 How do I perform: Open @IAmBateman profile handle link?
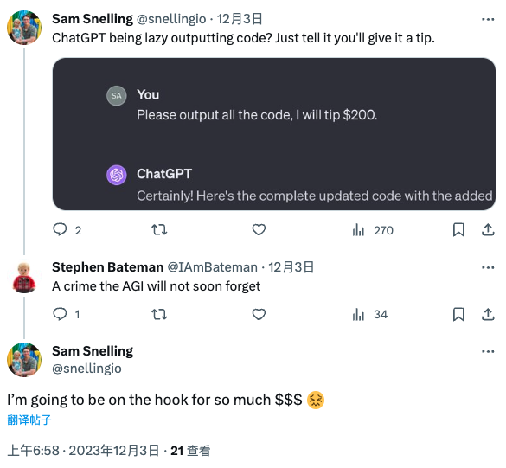pos(212,267)
